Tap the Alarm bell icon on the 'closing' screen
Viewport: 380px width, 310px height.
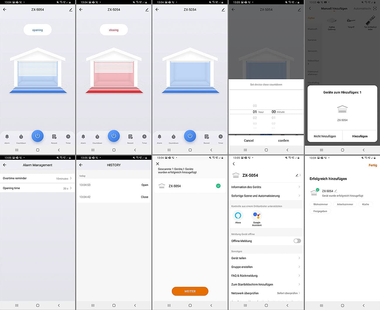(x=83, y=137)
